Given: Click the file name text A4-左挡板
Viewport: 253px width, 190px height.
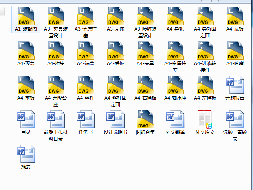Looking at the screenshot, I should click(x=205, y=98).
